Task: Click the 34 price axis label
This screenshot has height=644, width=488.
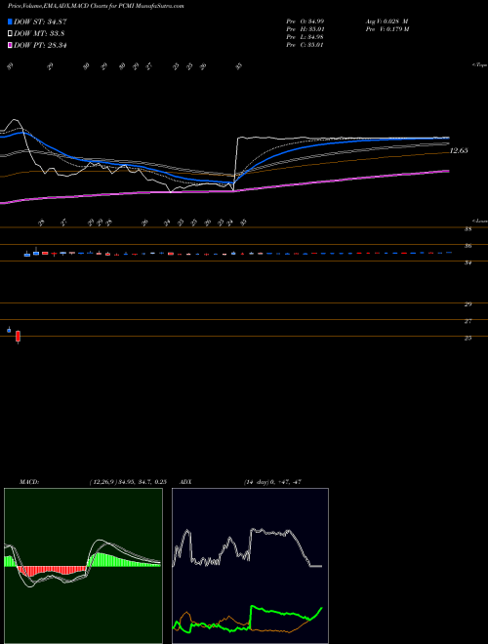Action: pyautogui.click(x=468, y=262)
